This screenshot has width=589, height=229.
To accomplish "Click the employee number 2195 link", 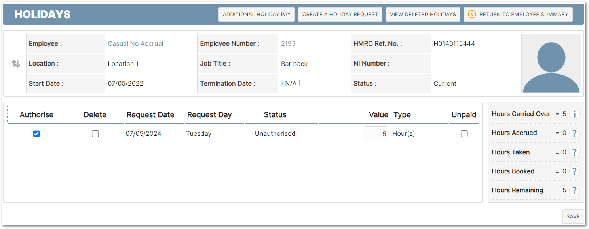I will point(288,44).
